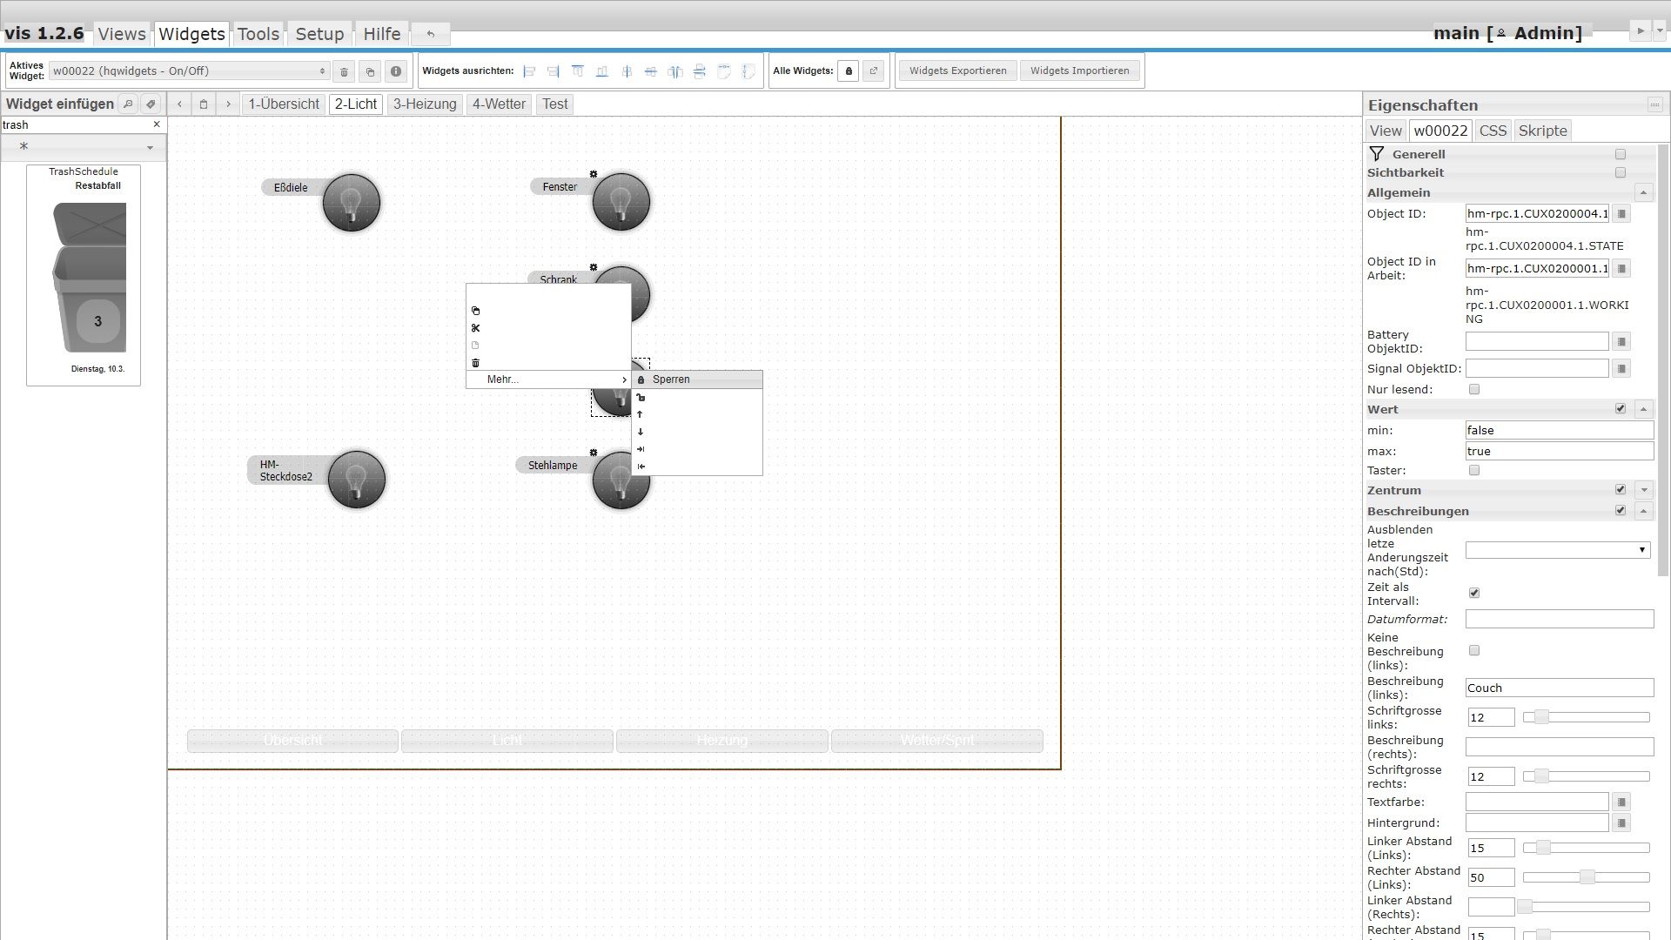Open the Setup menu
Viewport: 1671px width, 940px height.
(319, 34)
